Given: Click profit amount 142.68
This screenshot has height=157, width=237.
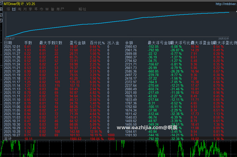Looking at the screenshot, I should click(x=75, y=131).
